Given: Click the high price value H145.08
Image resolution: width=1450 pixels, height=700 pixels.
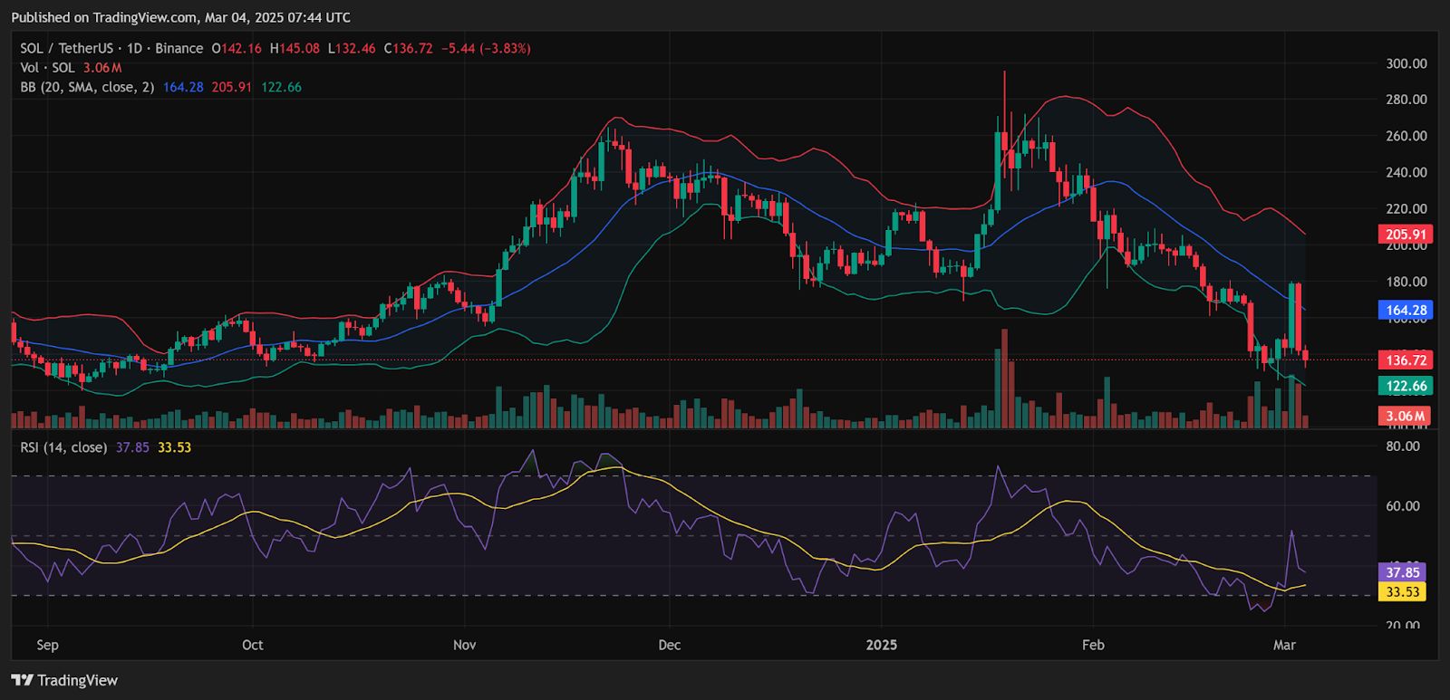Looking at the screenshot, I should click(x=295, y=48).
